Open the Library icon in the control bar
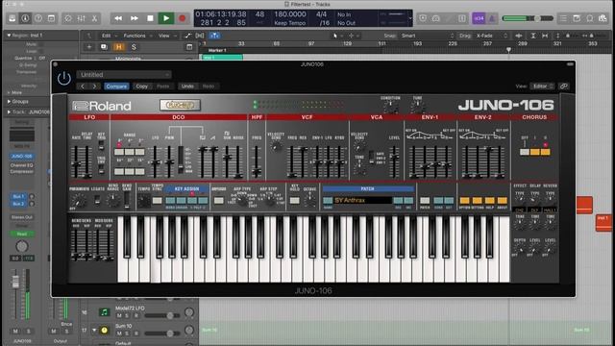615x346 pixels. 12,18
